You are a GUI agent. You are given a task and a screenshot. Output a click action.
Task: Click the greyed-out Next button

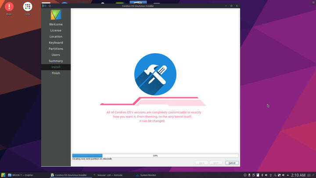coord(216,163)
